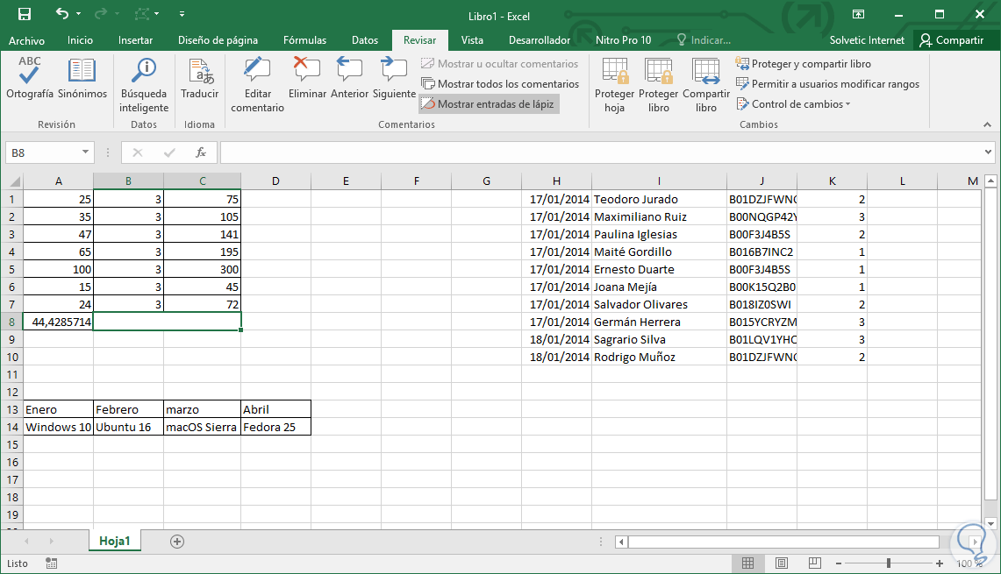The image size is (1001, 574).
Task: Expand the formula bar
Action: click(x=988, y=152)
